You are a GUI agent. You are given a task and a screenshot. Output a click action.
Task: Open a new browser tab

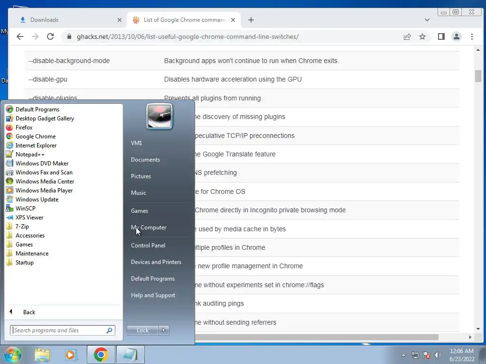coord(251,20)
